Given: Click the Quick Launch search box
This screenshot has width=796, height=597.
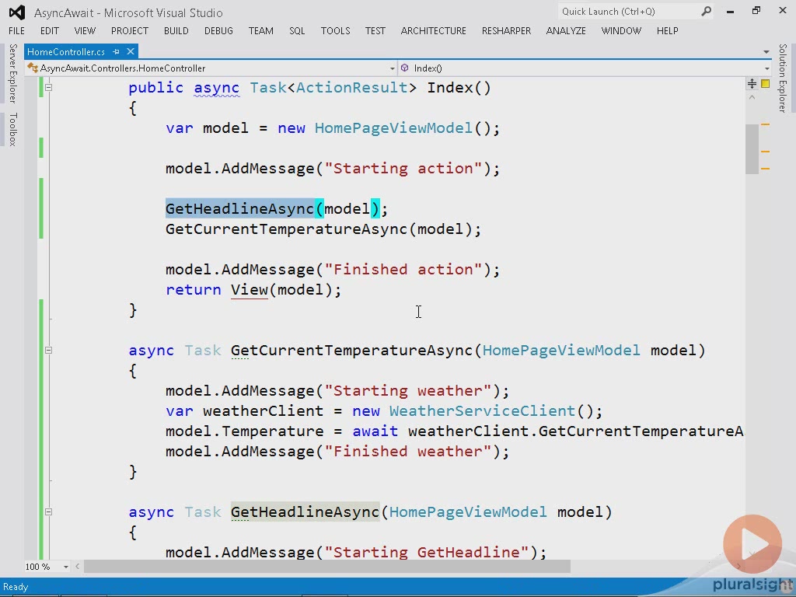Looking at the screenshot, I should coord(628,12).
